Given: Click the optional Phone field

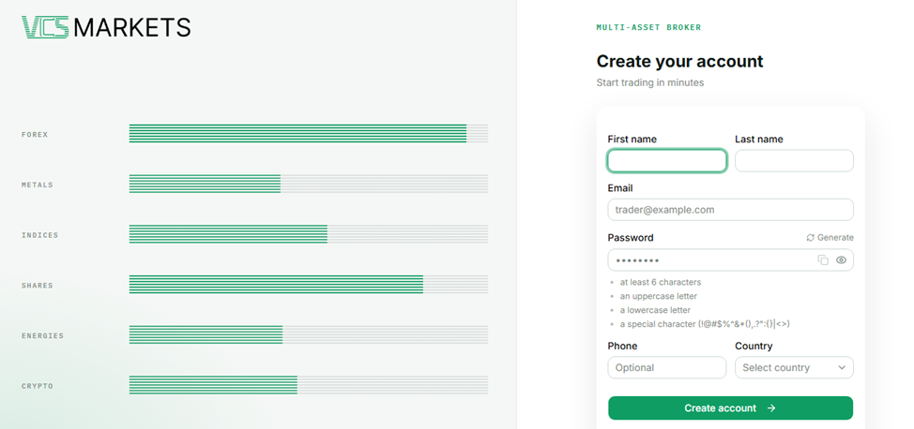Looking at the screenshot, I should click(667, 368).
